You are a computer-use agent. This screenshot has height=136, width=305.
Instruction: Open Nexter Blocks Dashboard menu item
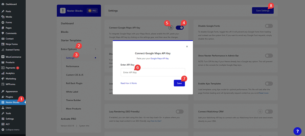[67, 23]
